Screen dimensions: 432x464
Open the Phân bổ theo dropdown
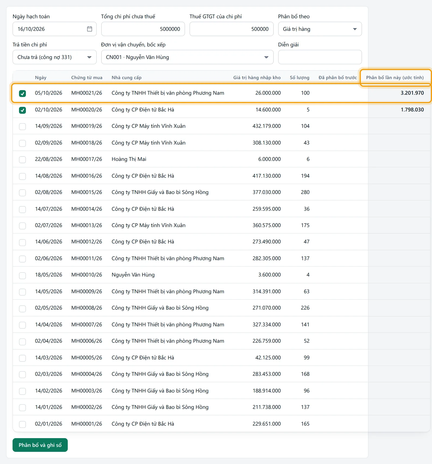[320, 29]
